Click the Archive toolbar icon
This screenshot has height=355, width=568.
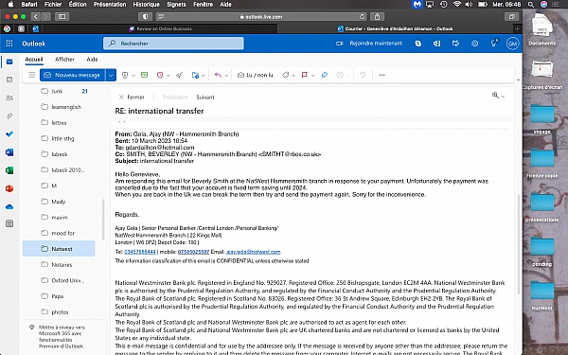point(144,75)
